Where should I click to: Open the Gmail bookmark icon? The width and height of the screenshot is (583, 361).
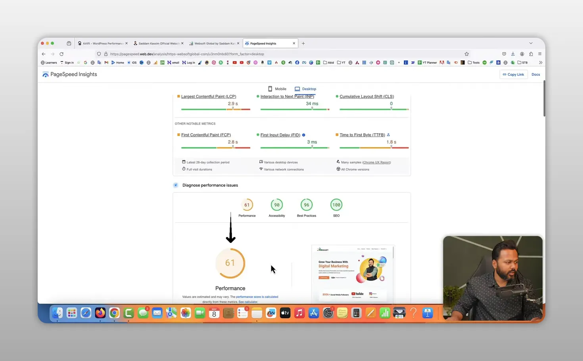(x=106, y=63)
